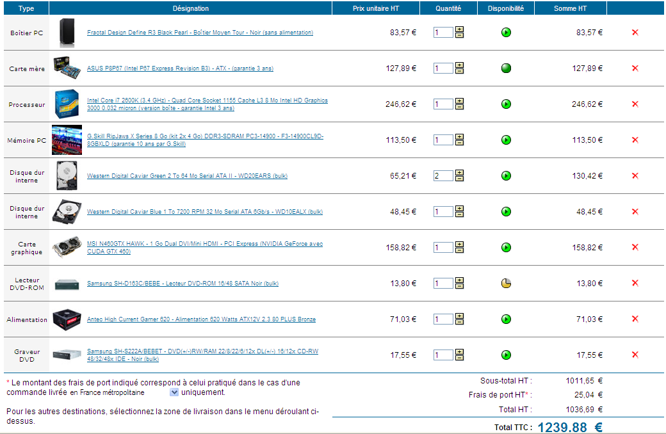Viewport: 666px width, 434px height.
Task: Adjust quantity stepper for Fractal Design case
Action: (x=460, y=33)
